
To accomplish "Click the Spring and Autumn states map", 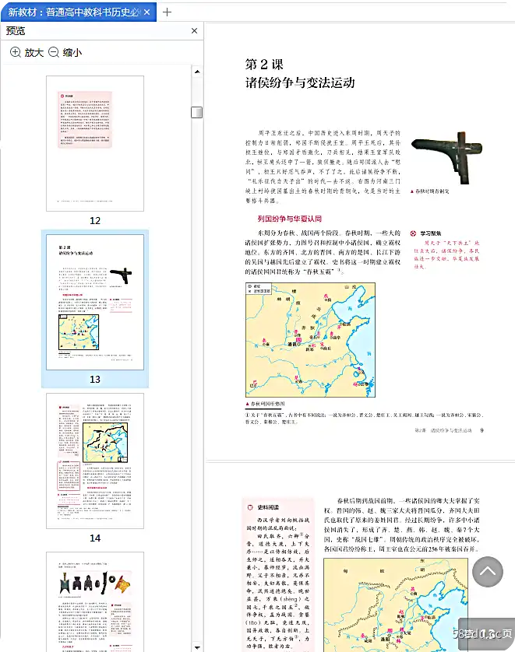I will (311, 340).
